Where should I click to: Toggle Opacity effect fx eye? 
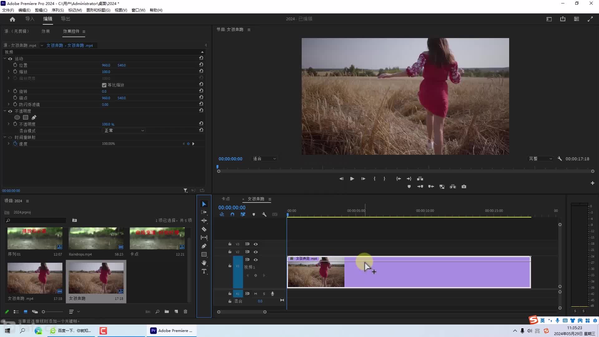click(10, 111)
